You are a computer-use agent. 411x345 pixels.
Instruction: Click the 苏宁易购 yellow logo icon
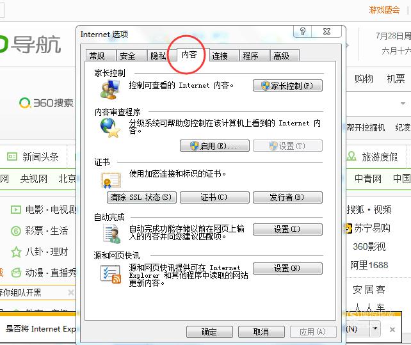point(349,229)
